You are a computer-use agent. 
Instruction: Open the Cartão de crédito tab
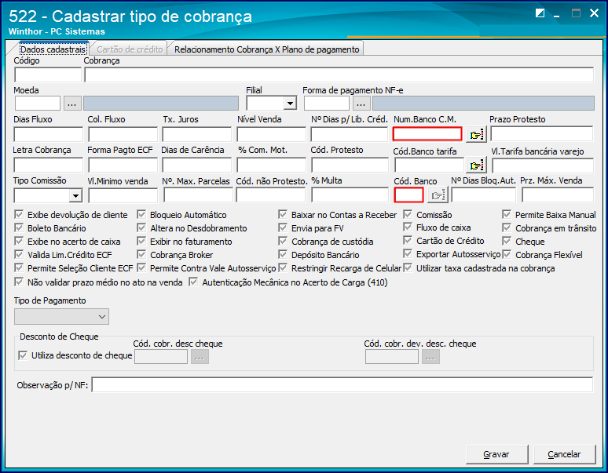click(x=130, y=49)
